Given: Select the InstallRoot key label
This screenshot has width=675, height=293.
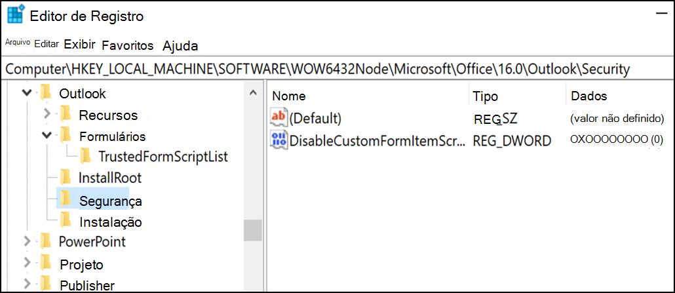Looking at the screenshot, I should [110, 178].
